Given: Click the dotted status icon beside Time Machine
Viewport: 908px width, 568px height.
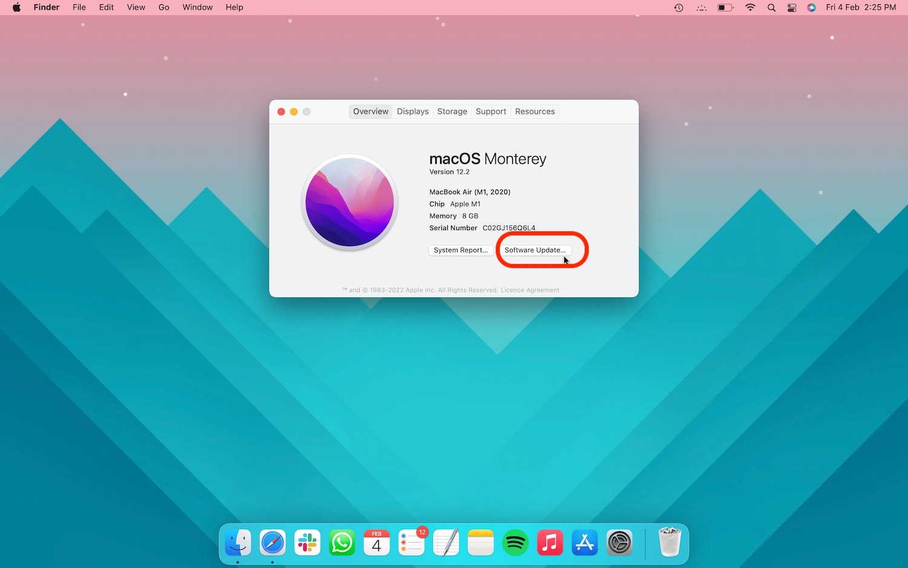Looking at the screenshot, I should pos(702,7).
